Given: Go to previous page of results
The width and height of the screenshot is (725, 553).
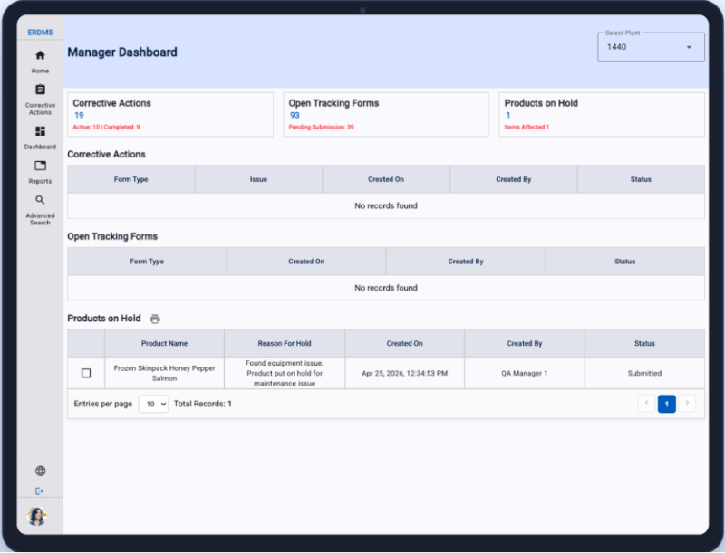Looking at the screenshot, I should pos(646,403).
